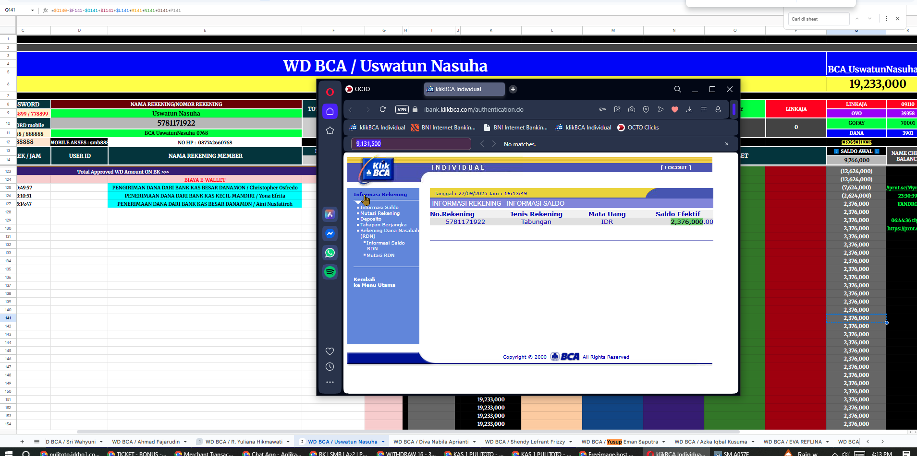Go back in the Opera browser

point(351,109)
